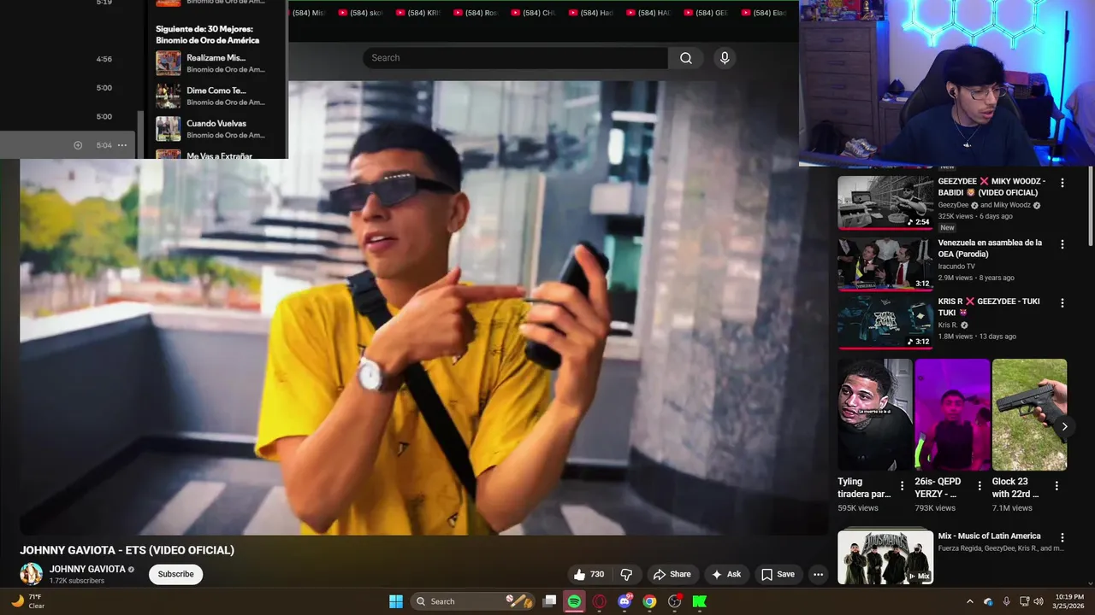
Task: Switch to the (584) Ros tab
Action: pos(475,13)
